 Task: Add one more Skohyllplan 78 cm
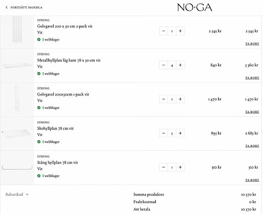point(180,133)
